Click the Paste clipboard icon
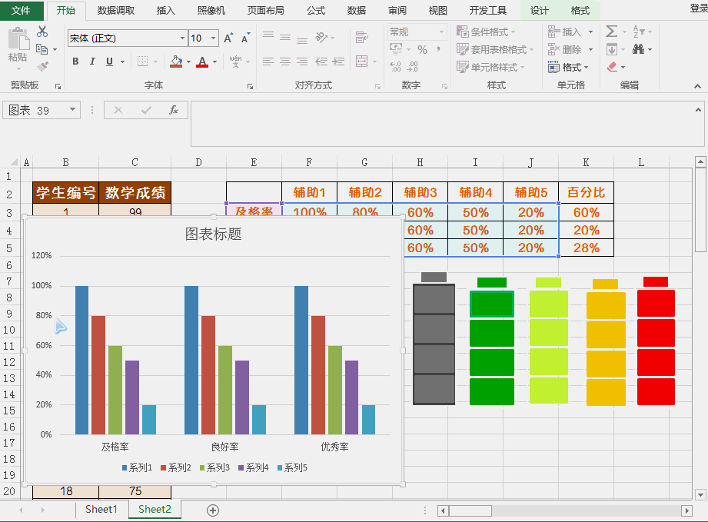 (18, 39)
